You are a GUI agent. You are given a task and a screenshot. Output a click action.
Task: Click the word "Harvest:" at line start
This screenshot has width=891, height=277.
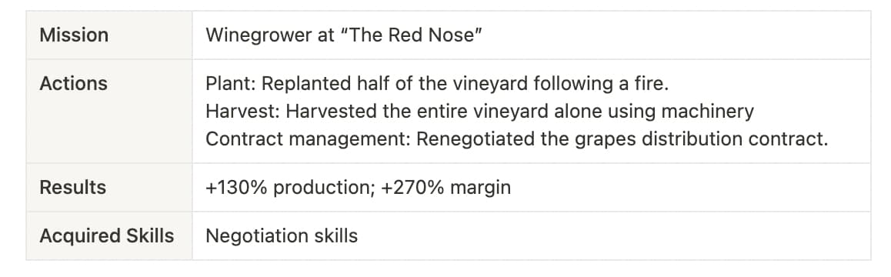(x=243, y=112)
